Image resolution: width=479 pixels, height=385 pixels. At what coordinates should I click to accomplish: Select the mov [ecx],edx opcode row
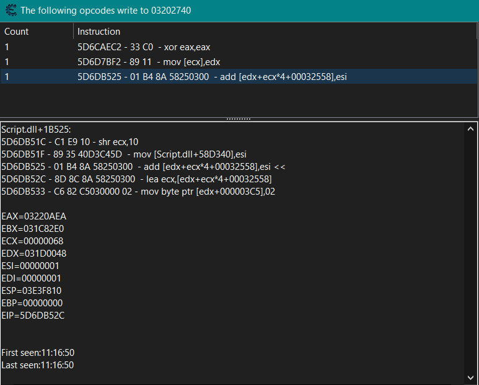tap(145, 61)
